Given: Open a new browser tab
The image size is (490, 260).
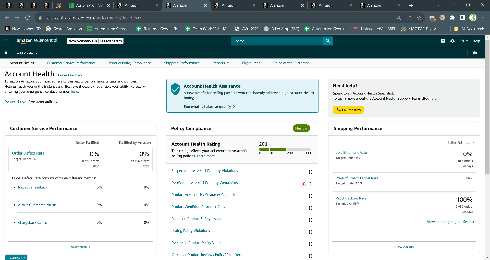Looking at the screenshot, I should [411, 5].
